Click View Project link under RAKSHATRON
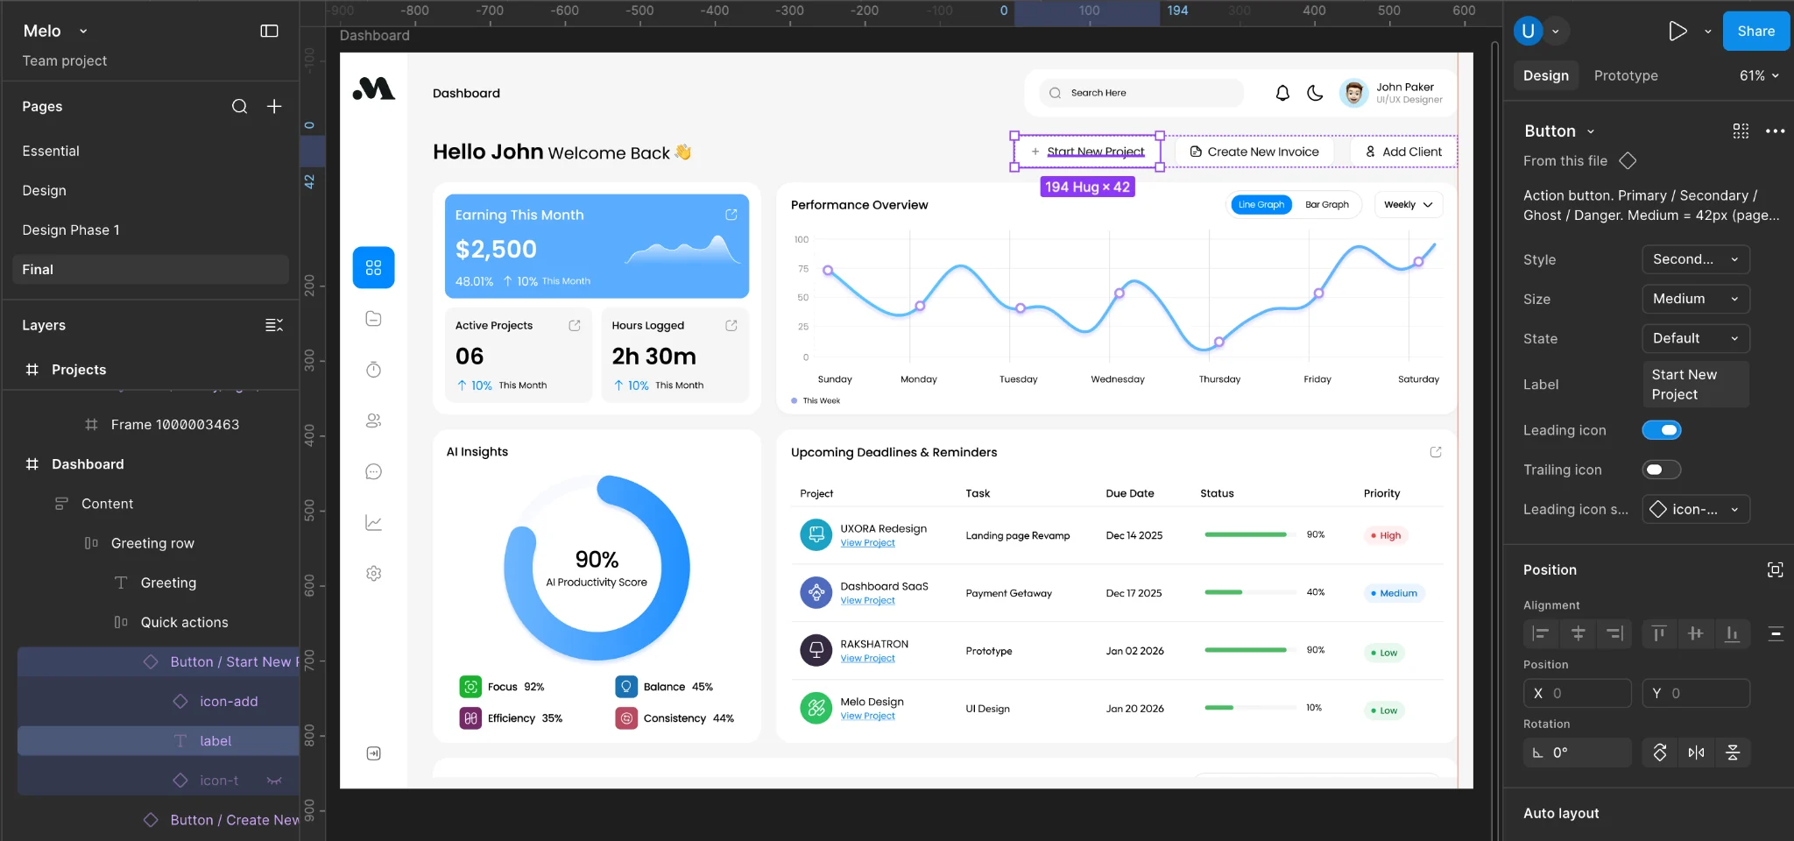Image resolution: width=1794 pixels, height=841 pixels. [867, 659]
